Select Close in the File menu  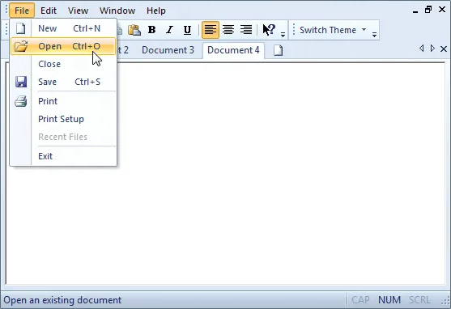click(63, 64)
